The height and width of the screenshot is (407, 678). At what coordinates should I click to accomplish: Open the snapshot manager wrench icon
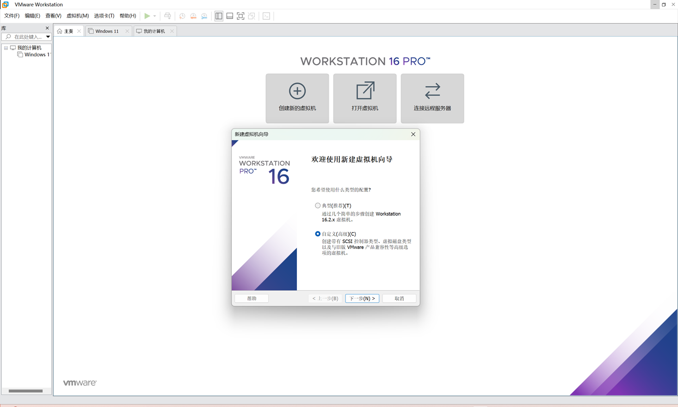coord(204,16)
